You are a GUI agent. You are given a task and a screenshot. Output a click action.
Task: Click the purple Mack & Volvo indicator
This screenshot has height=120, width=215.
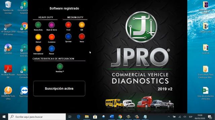[51, 25]
